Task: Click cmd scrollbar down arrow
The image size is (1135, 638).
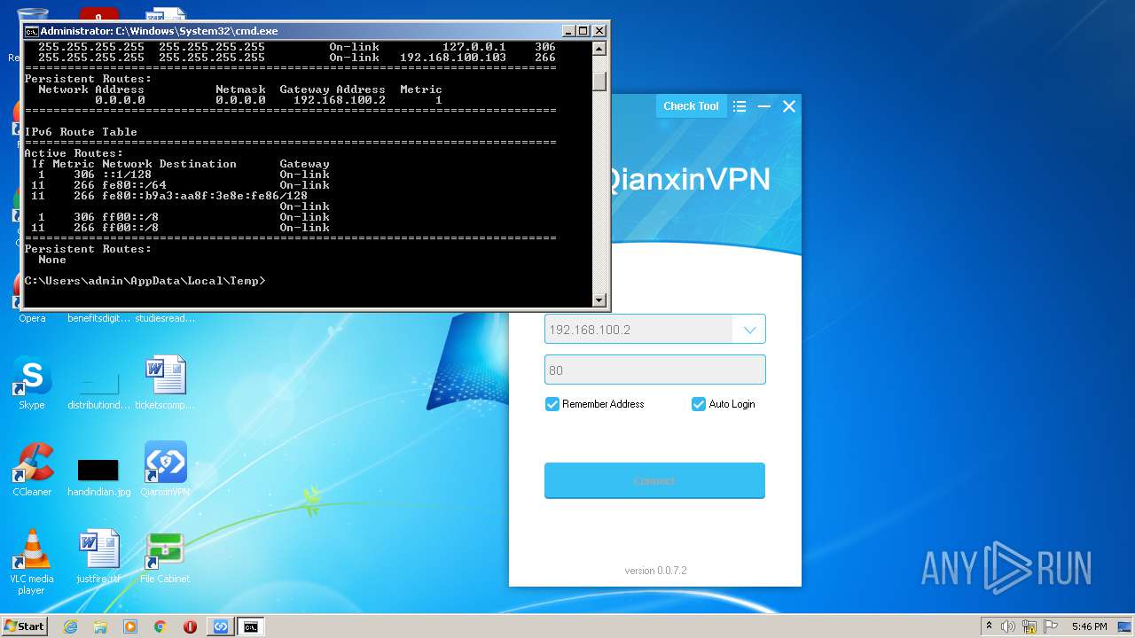Action: [x=599, y=300]
